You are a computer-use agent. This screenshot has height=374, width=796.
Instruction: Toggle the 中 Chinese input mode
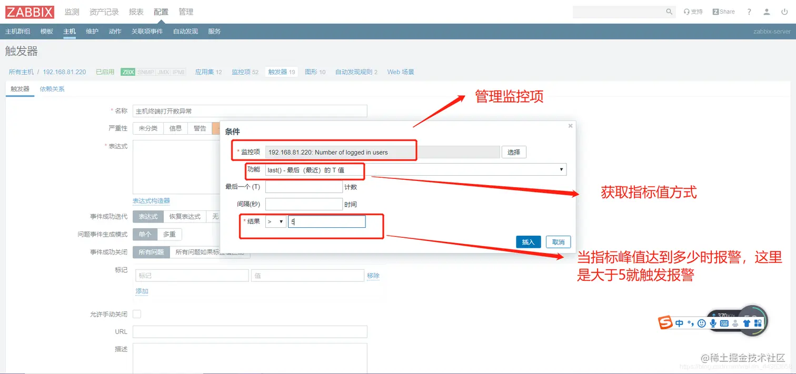[x=680, y=323]
